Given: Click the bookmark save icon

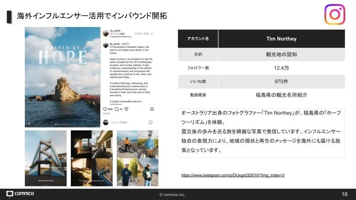Looking at the screenshot, I should [152, 109].
